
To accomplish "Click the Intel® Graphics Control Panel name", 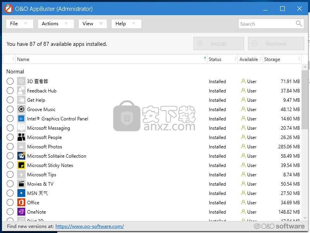I will click(57, 119).
